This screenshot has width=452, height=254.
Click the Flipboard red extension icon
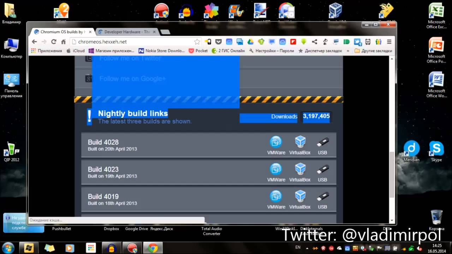point(293,42)
